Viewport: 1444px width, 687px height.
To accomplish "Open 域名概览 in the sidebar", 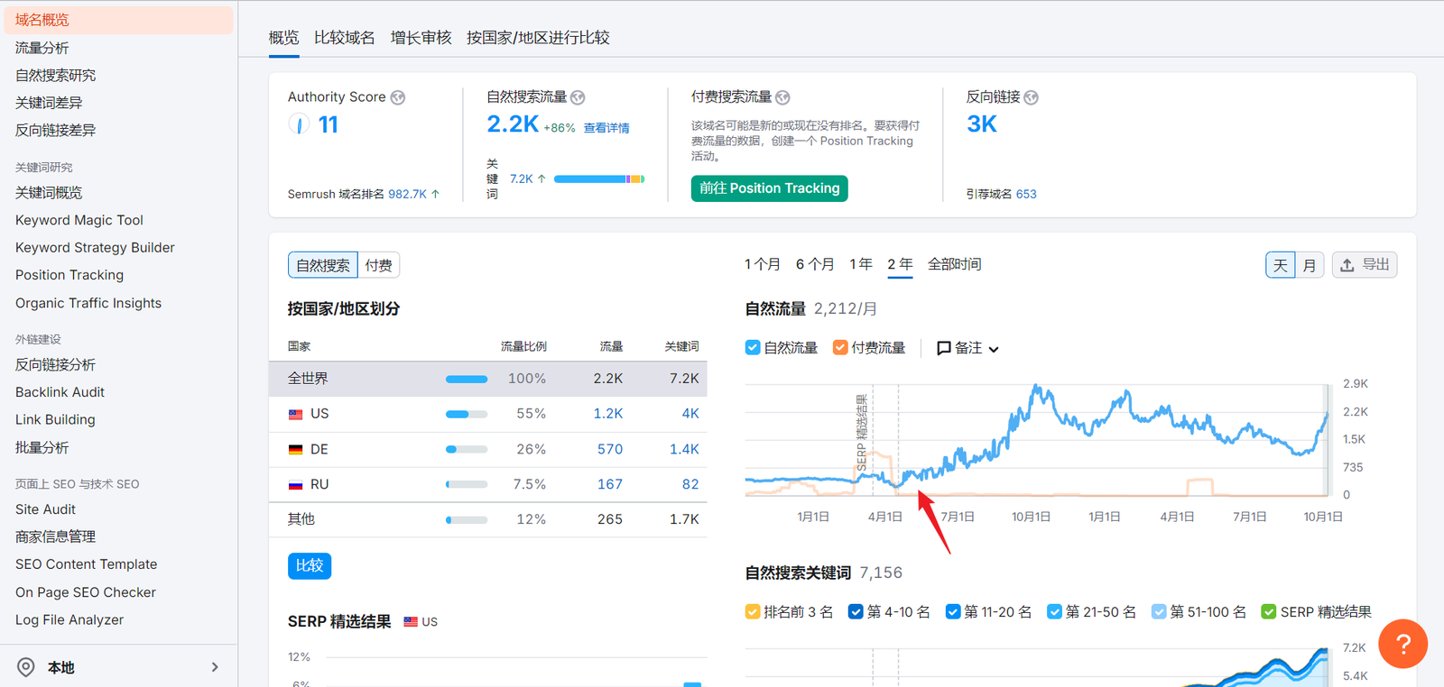I will tap(117, 20).
